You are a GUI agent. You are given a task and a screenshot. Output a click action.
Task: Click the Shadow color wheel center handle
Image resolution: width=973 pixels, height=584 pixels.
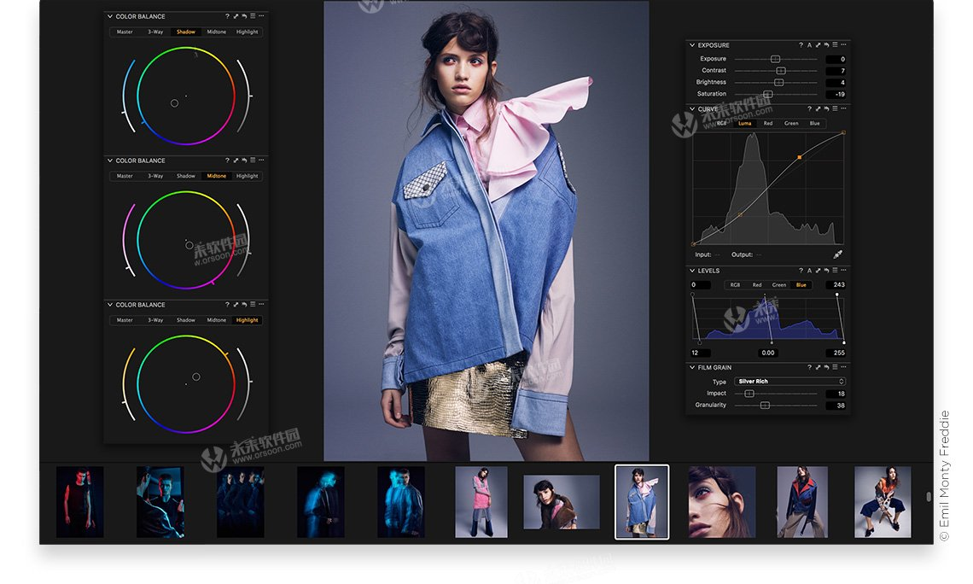(x=174, y=103)
